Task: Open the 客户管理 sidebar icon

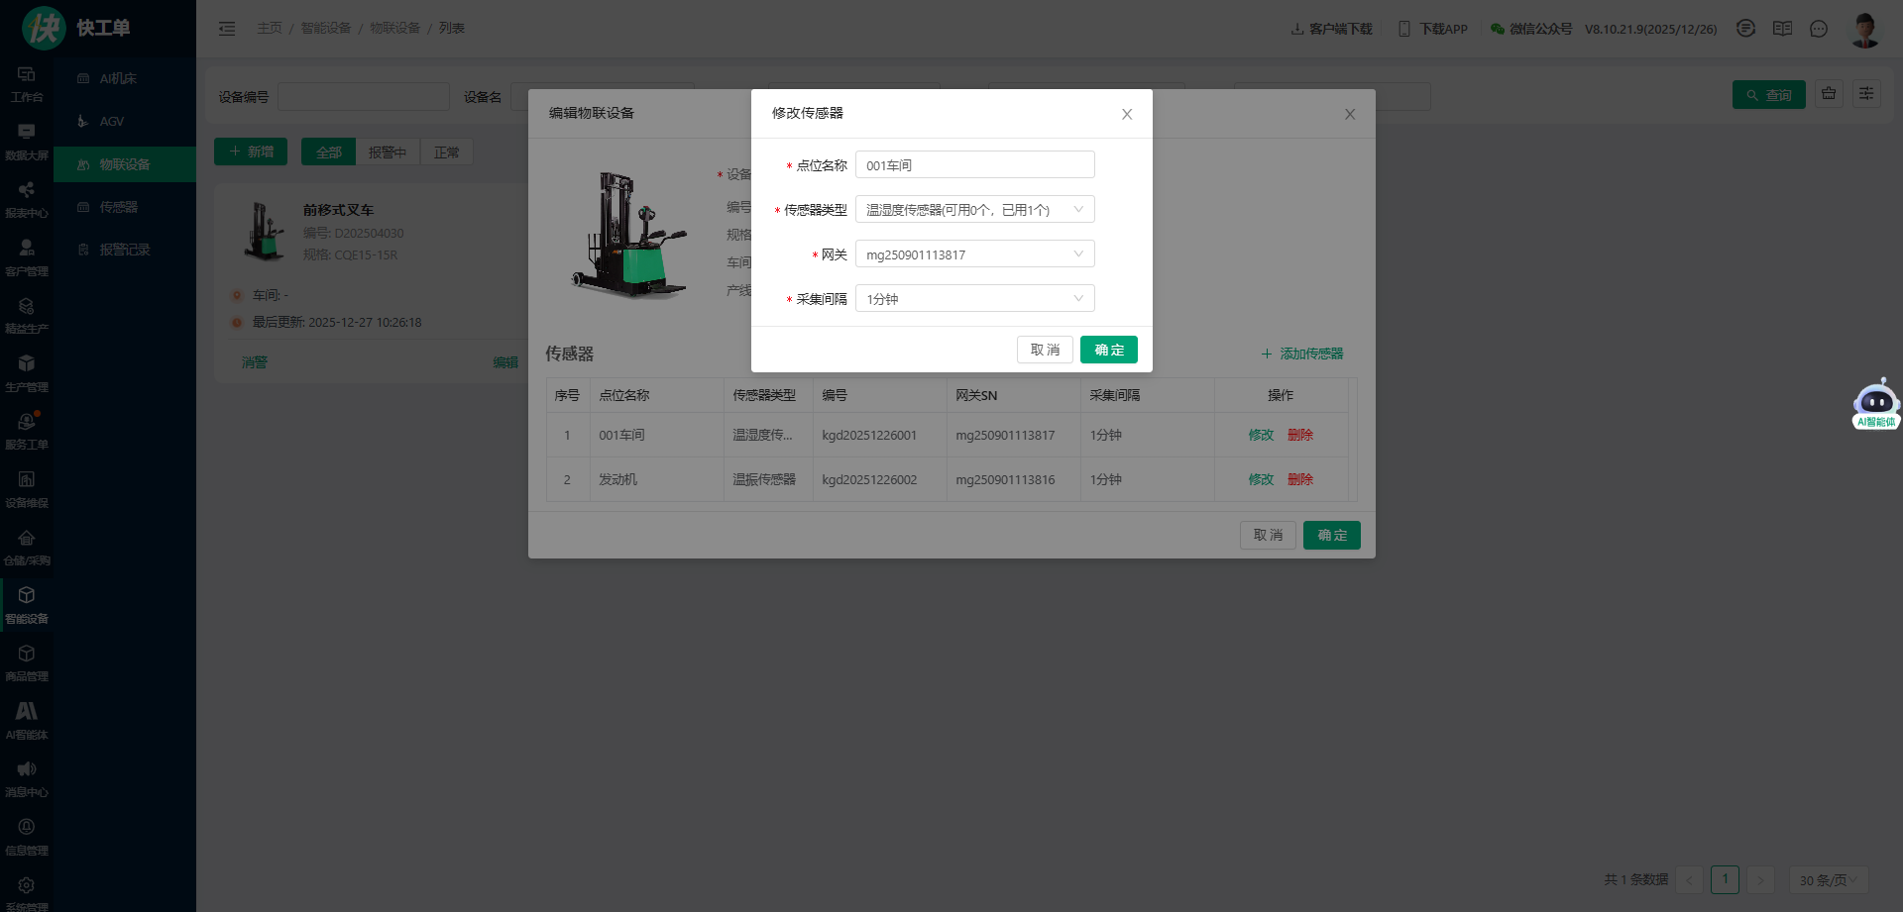Action: tap(27, 257)
